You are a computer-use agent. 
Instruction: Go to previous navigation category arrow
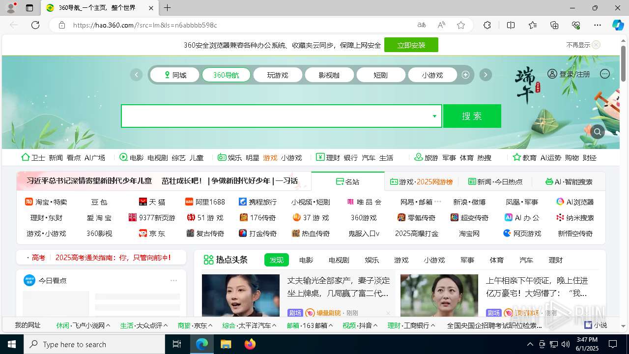click(136, 75)
